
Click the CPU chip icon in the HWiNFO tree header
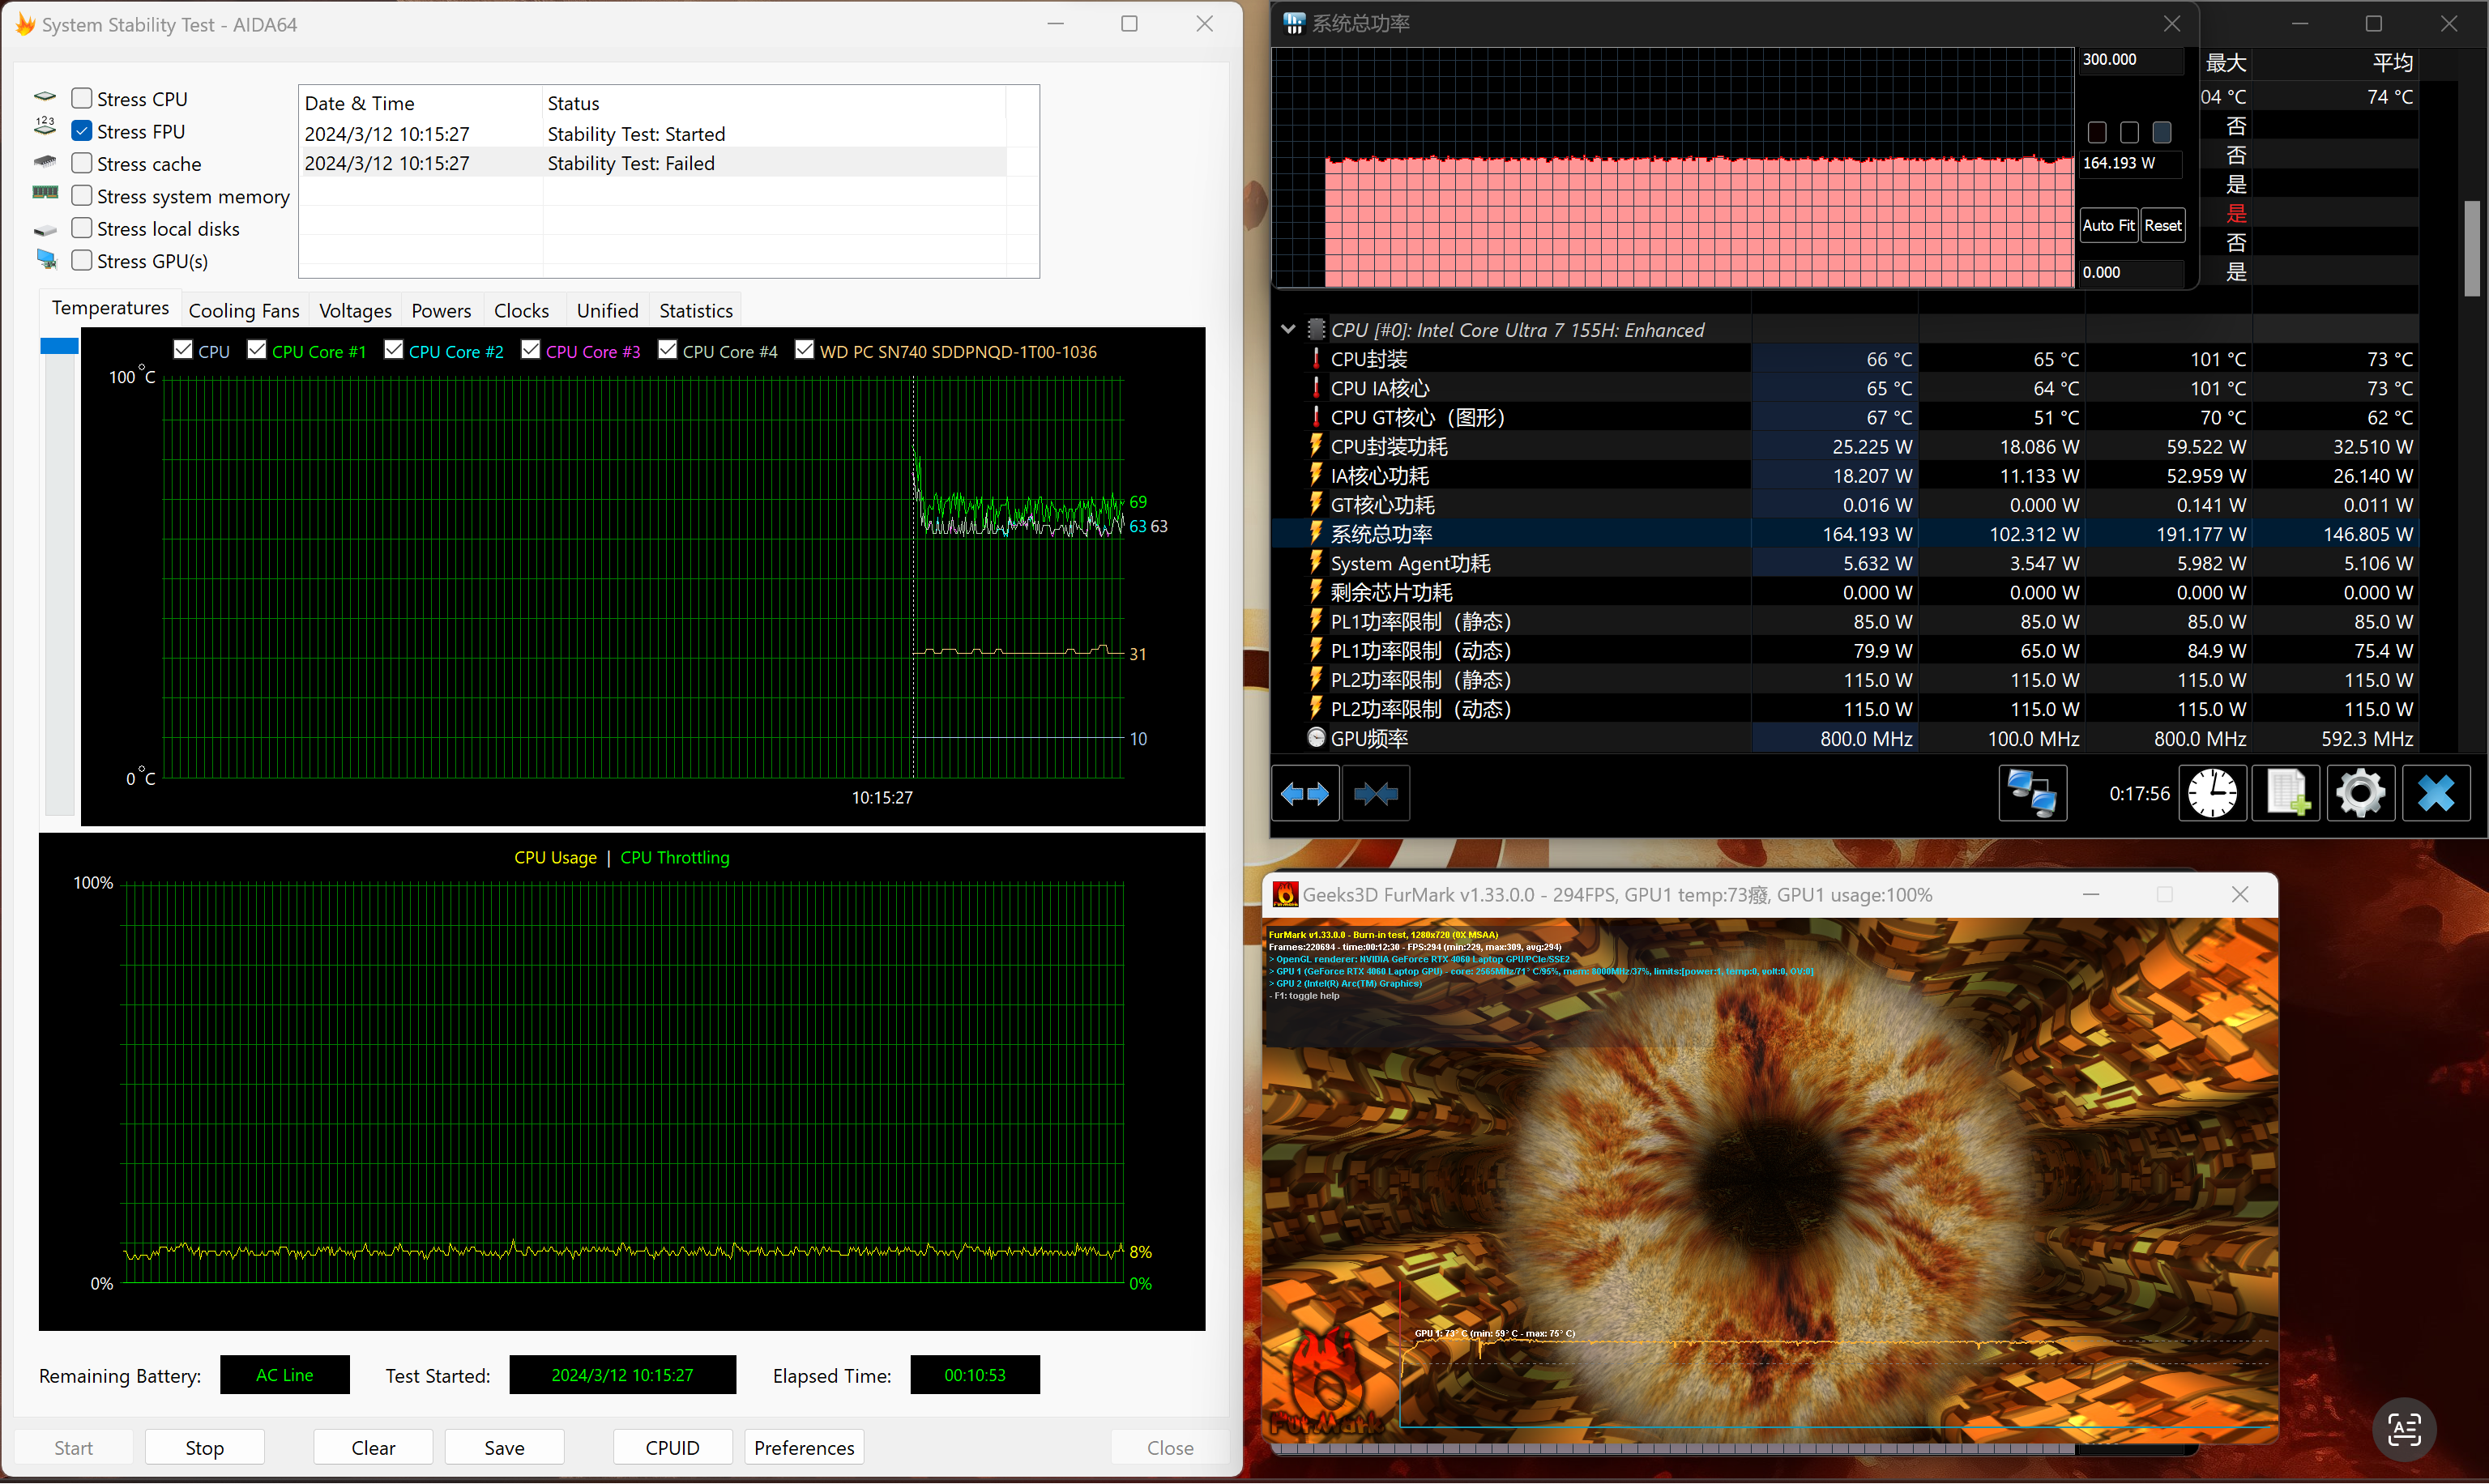pos(1317,329)
